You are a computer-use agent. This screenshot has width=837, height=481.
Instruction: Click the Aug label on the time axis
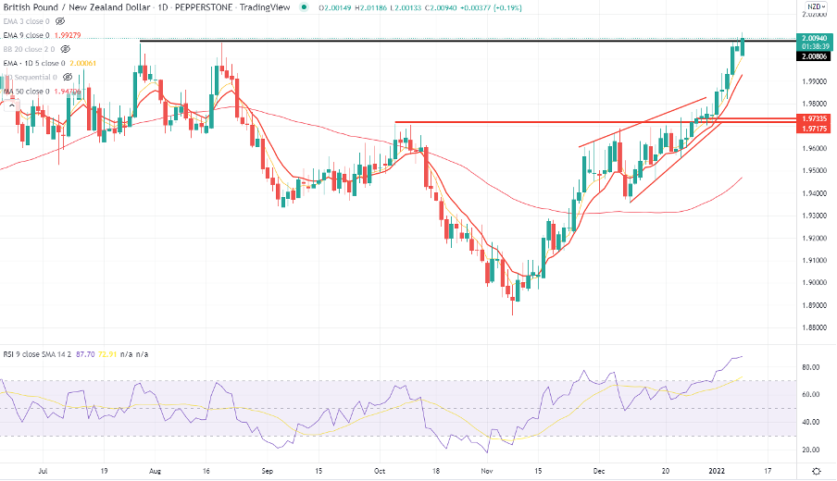point(155,471)
